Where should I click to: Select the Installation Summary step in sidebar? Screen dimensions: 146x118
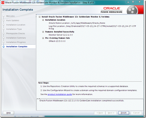click(x=16, y=38)
